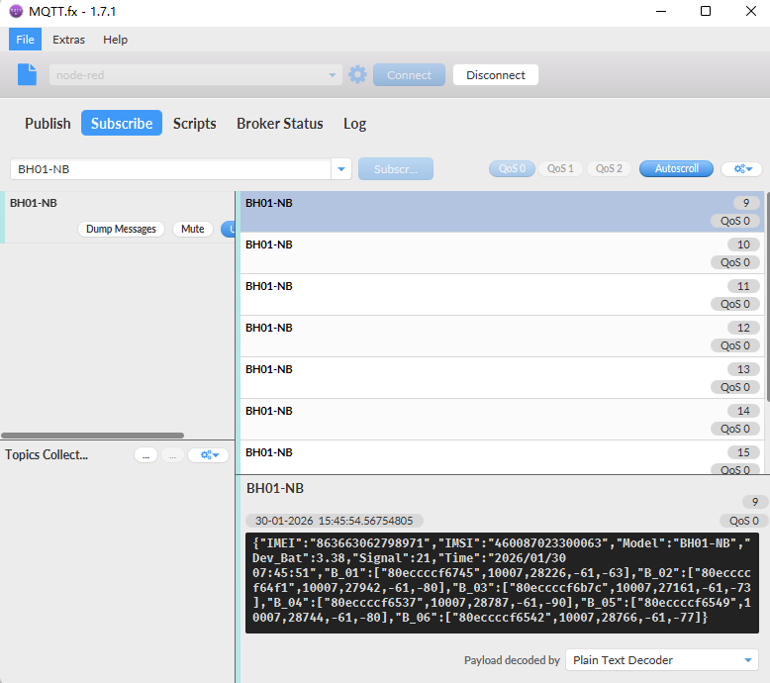Open connection settings gear icon
The image size is (770, 683).
tap(357, 74)
